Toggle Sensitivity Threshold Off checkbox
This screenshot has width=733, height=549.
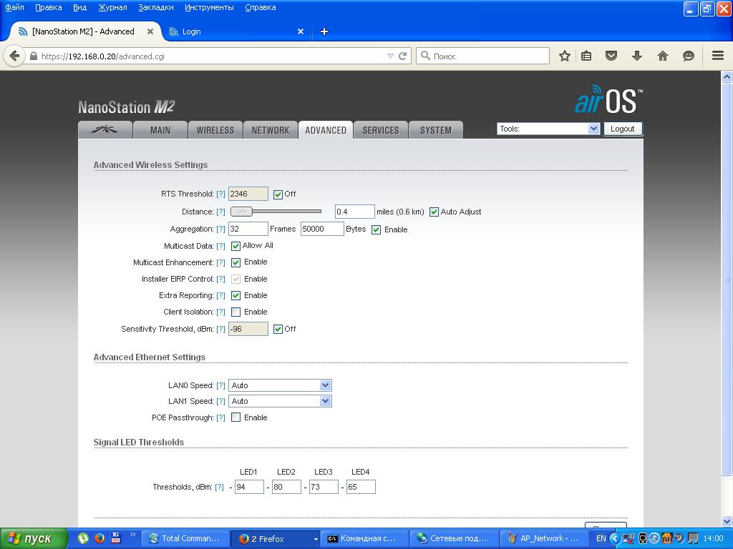click(278, 329)
